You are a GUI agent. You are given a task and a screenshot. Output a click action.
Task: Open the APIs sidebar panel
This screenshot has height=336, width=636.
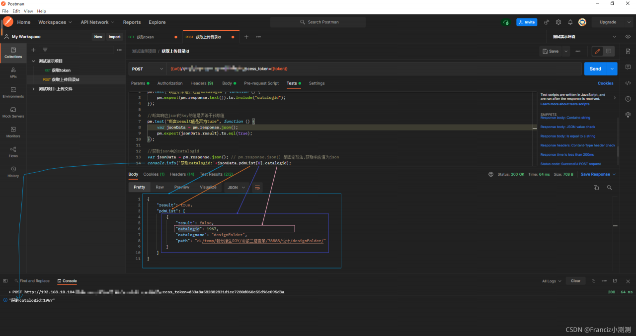coord(13,72)
